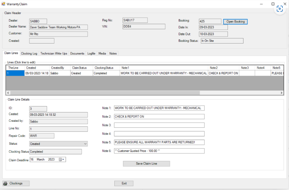Click the Open Booking button
This screenshot has height=190, width=289.
235,22
